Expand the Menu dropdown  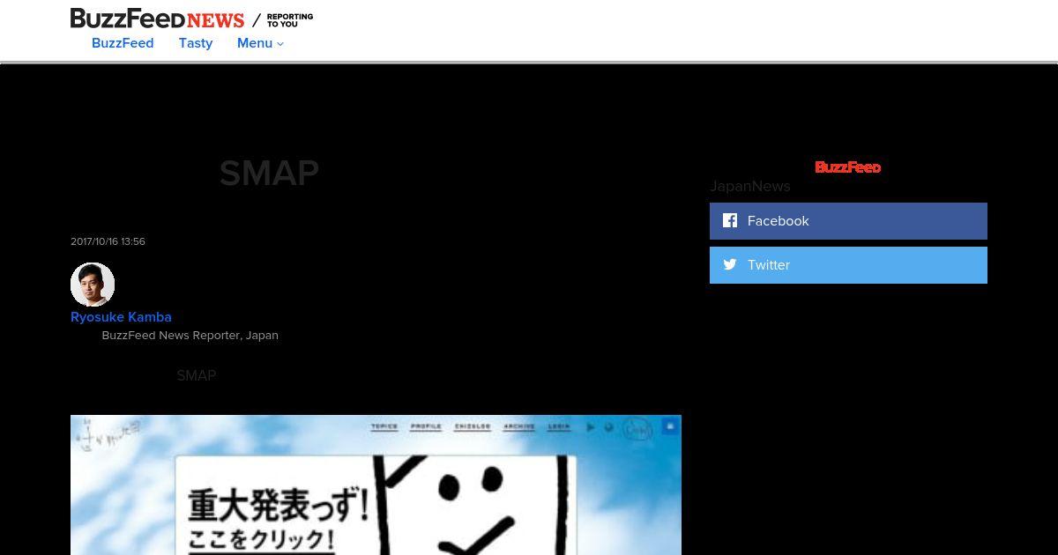tap(260, 43)
